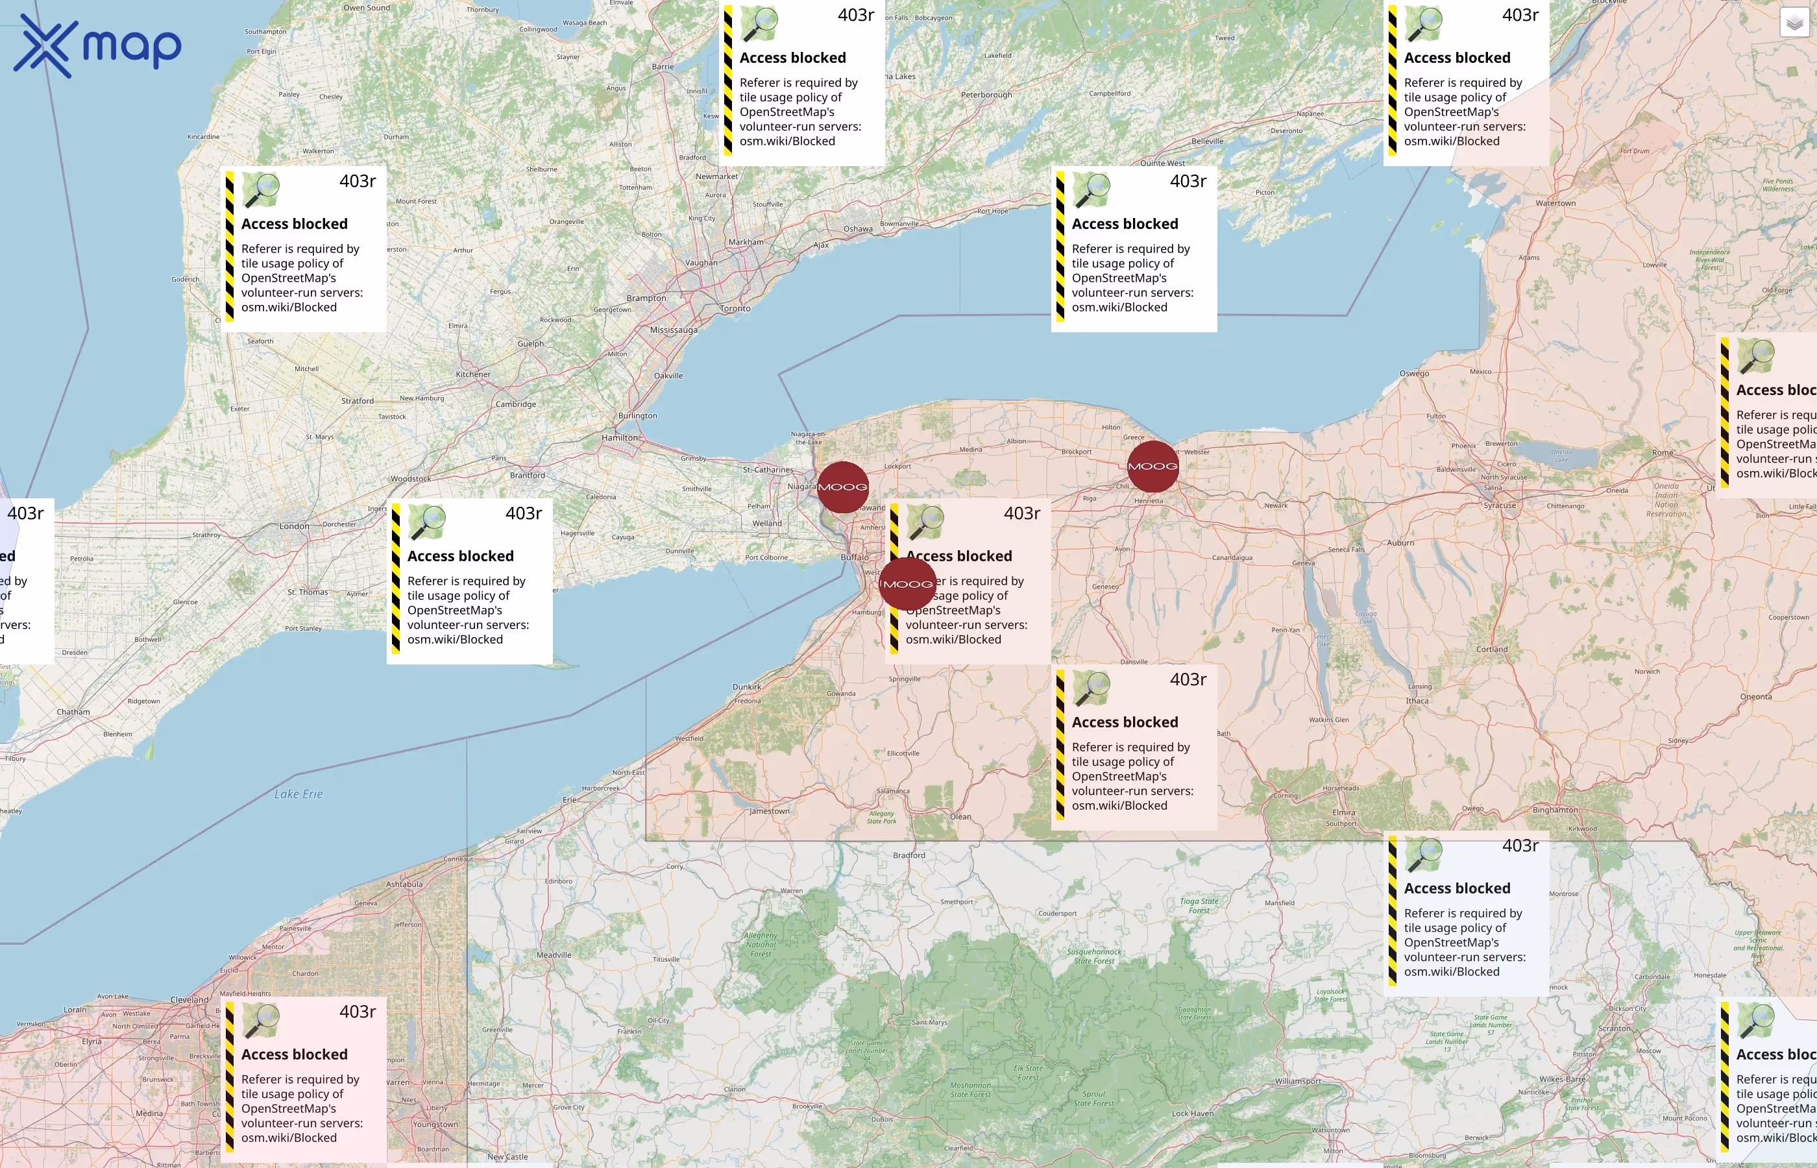Viewport: 1817px width, 1168px height.
Task: Click the Buffalo city label
Action: (x=855, y=557)
